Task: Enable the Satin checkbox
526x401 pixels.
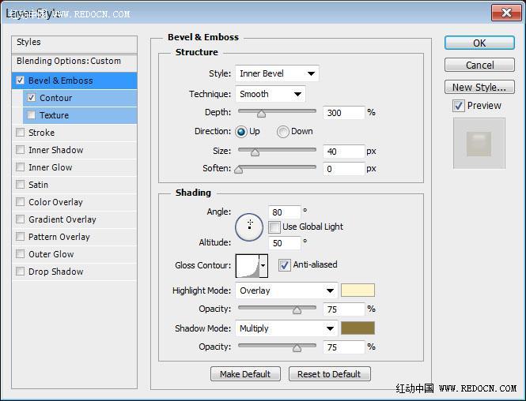Action: pyautogui.click(x=20, y=185)
